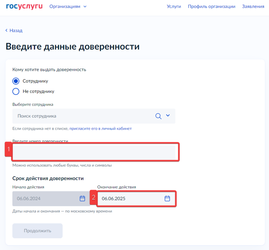Image resolution: width=269 pixels, height=250 pixels.
Task: Click the power of attorney number field
Action: pyautogui.click(x=94, y=152)
